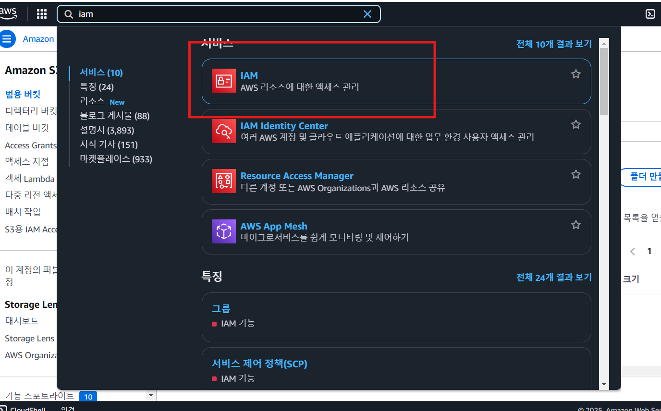This screenshot has height=411, width=661.
Task: Favorite IAM Identity Center with star
Action: (576, 124)
